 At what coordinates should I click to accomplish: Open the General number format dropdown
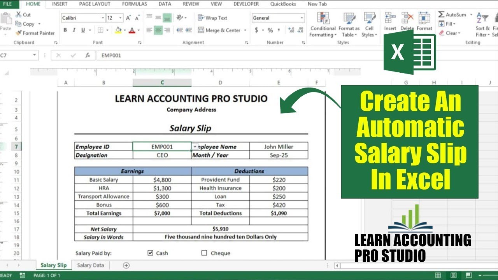(x=302, y=18)
